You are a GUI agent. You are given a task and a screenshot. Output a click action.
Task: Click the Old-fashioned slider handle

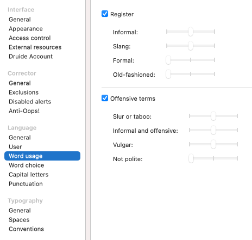(x=168, y=74)
